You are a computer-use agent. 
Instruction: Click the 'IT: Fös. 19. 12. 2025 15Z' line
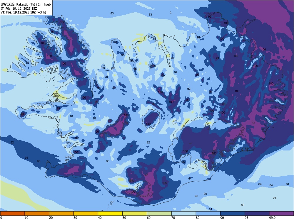pyautogui.click(x=19, y=9)
